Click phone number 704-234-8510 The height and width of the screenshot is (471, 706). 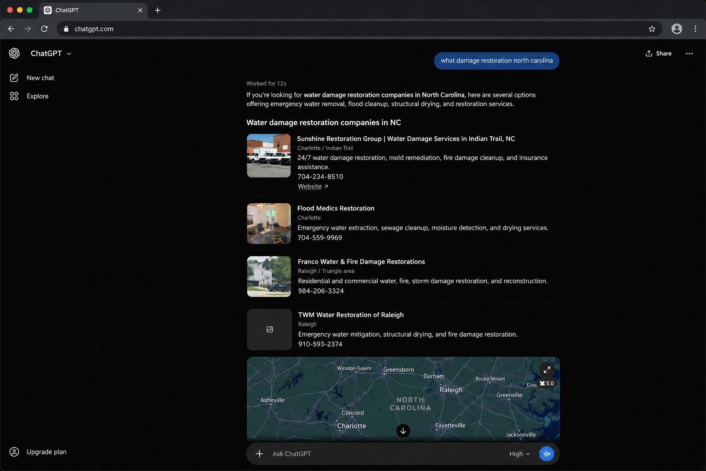320,177
